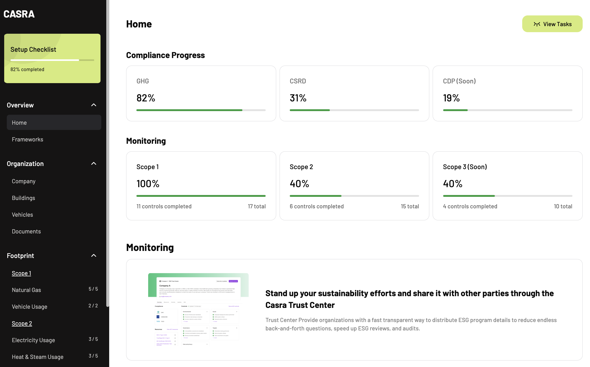Viewport: 590px width, 367px height.
Task: Collapse the Footprint section chevron
Action: point(94,256)
